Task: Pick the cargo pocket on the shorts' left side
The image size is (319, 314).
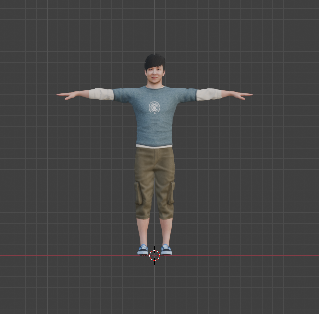Action: pyautogui.click(x=139, y=194)
